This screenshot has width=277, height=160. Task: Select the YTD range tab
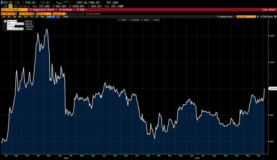point(26,17)
